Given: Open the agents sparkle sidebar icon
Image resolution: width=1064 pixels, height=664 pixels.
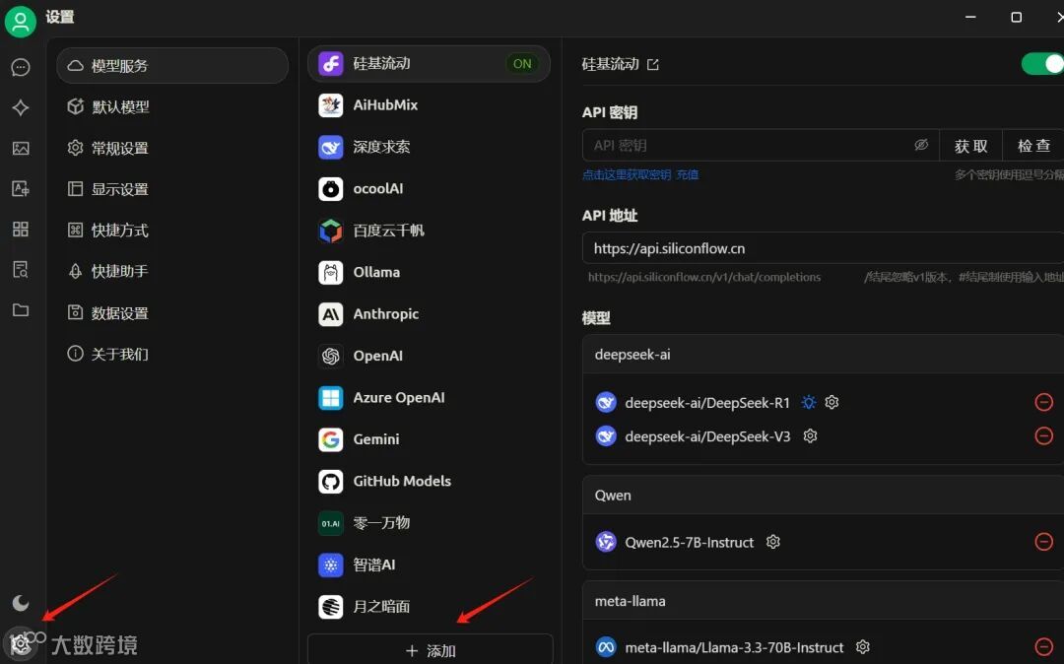Looking at the screenshot, I should click(21, 107).
